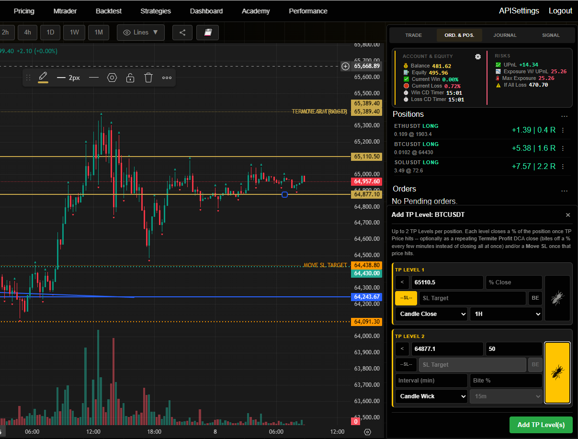Lock the selected drawing with padlock icon
This screenshot has width=578, height=439.
click(130, 78)
